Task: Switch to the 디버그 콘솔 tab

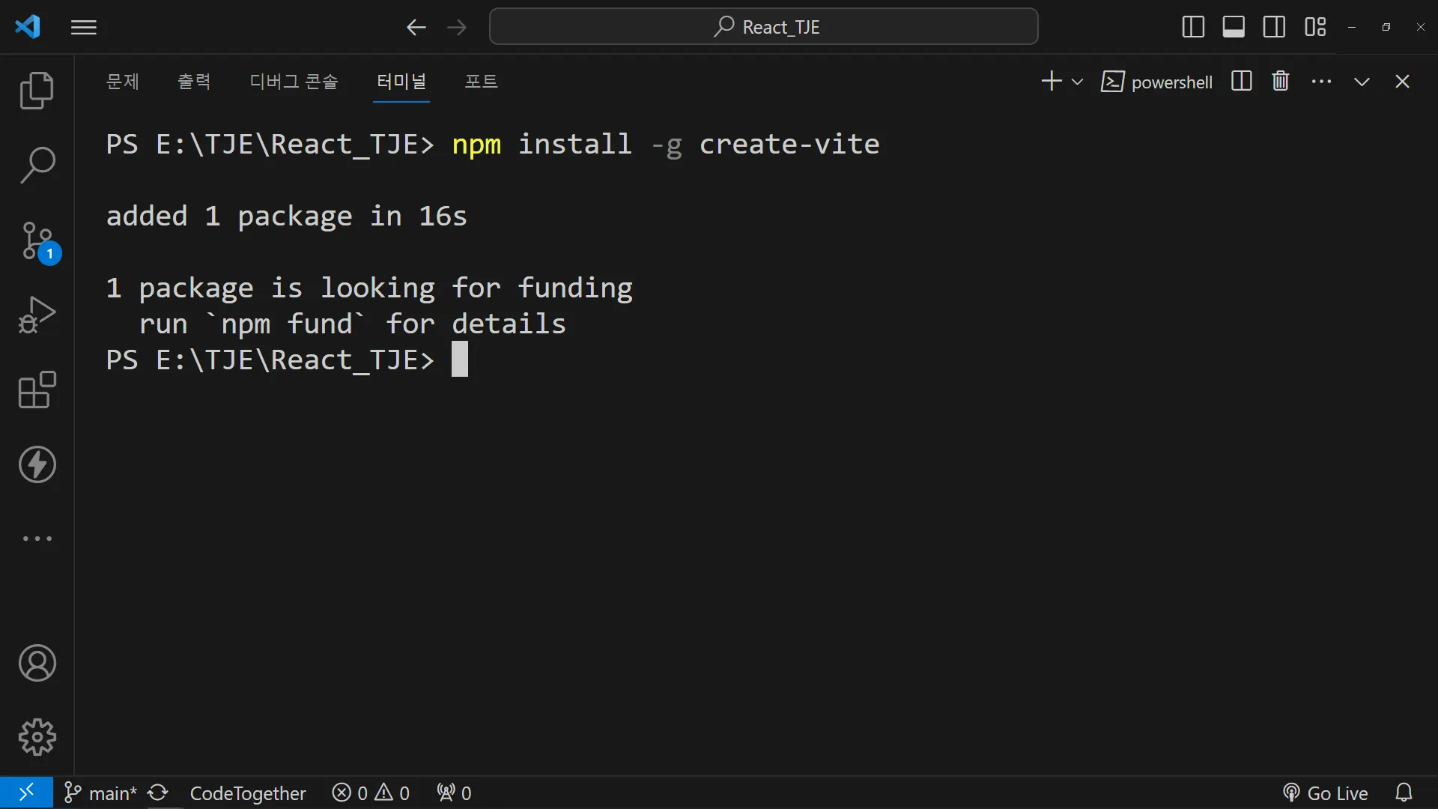Action: tap(294, 81)
